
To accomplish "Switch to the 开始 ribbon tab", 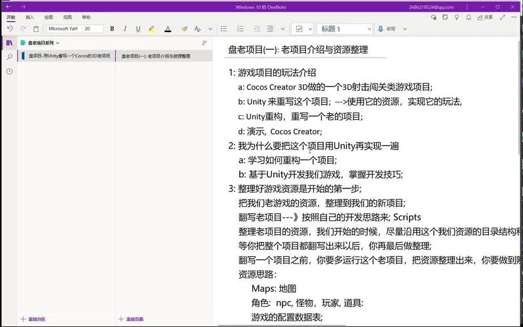I will (11, 17).
